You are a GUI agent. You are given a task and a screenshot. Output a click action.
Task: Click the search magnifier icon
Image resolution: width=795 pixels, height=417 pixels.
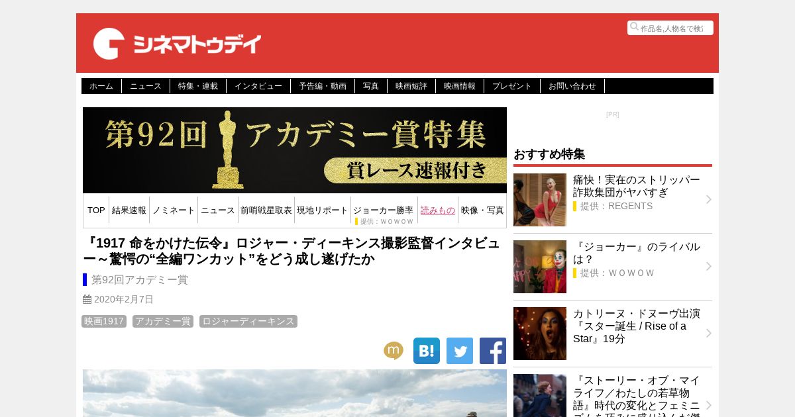(x=634, y=27)
